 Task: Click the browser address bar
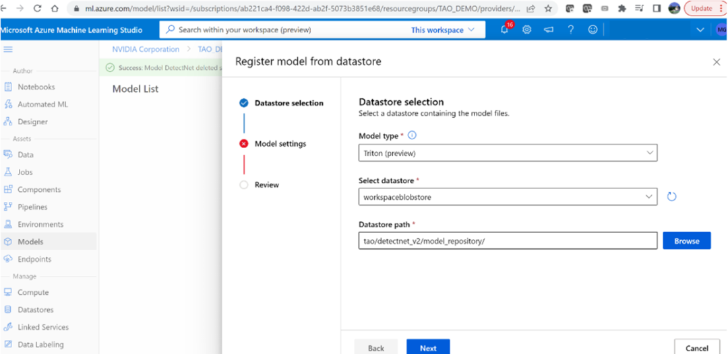pos(302,8)
